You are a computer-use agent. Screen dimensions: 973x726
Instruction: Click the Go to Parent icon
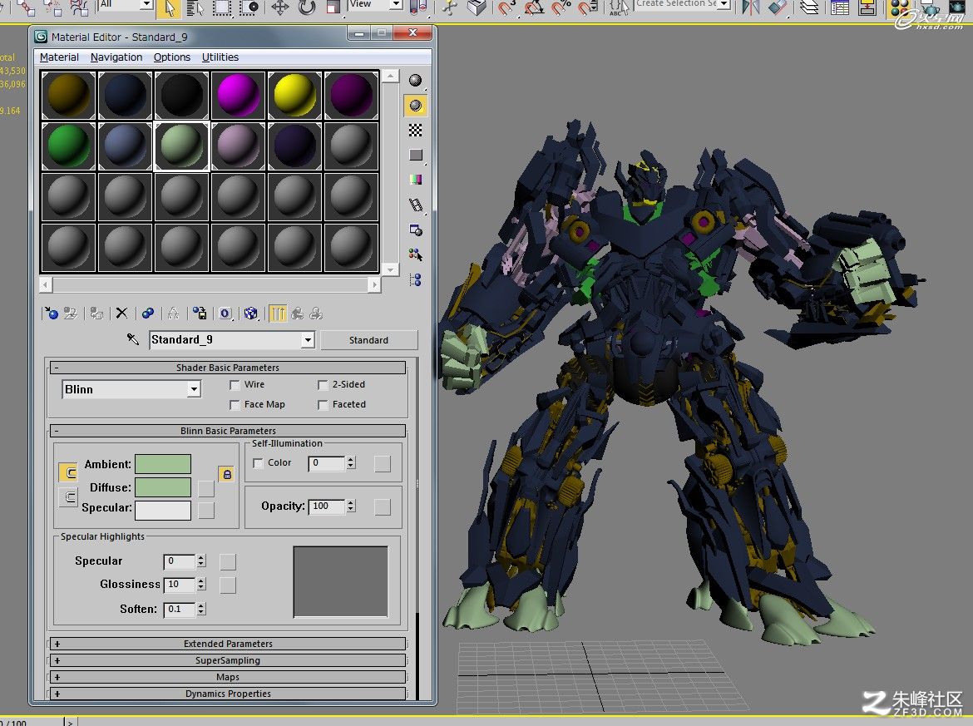click(x=297, y=314)
